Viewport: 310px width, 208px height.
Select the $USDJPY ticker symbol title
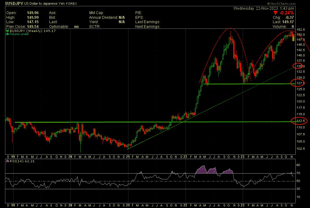pos(12,3)
